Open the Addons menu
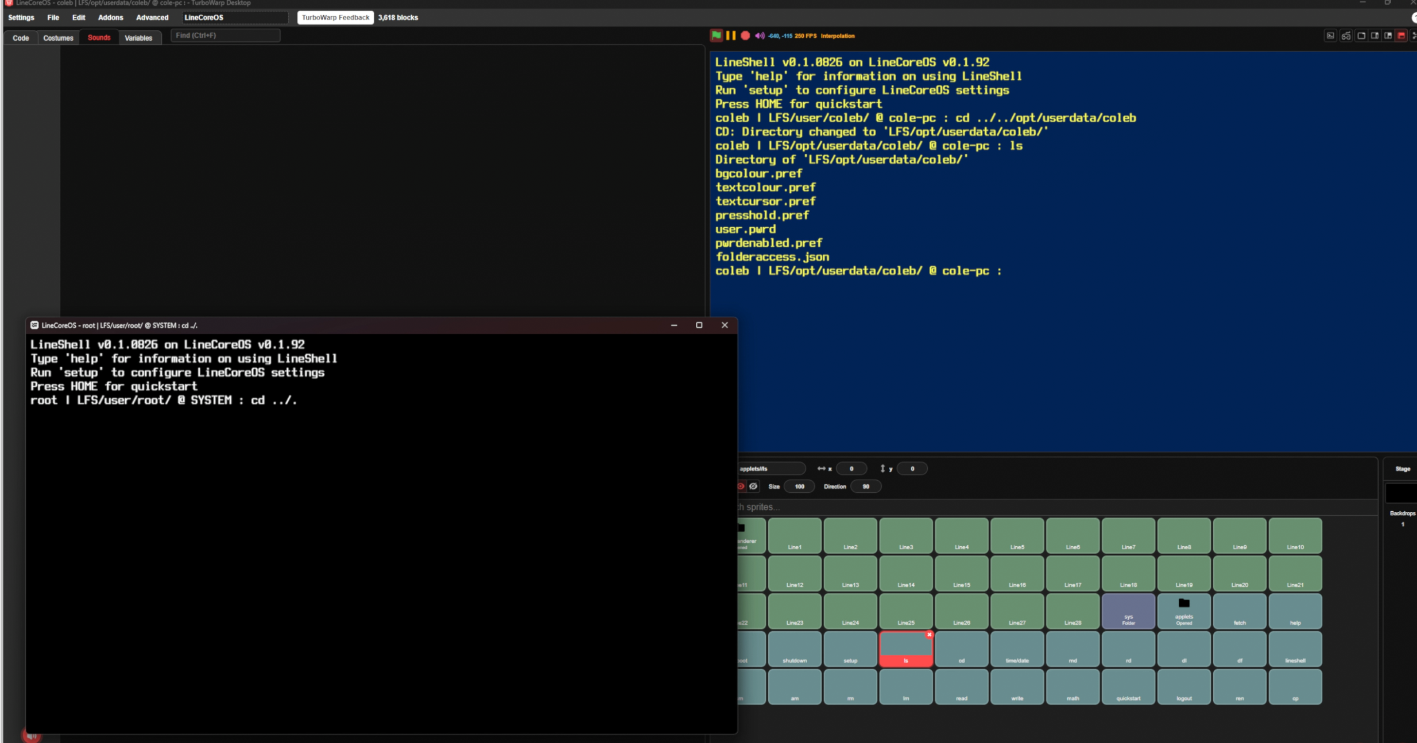 (x=110, y=18)
